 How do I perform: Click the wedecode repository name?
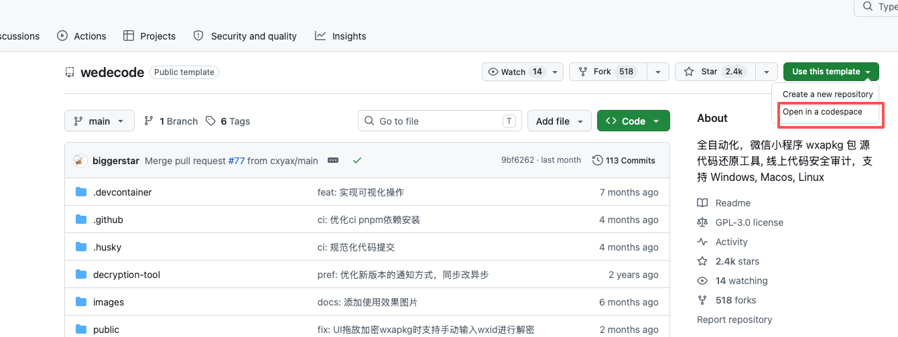click(x=112, y=72)
